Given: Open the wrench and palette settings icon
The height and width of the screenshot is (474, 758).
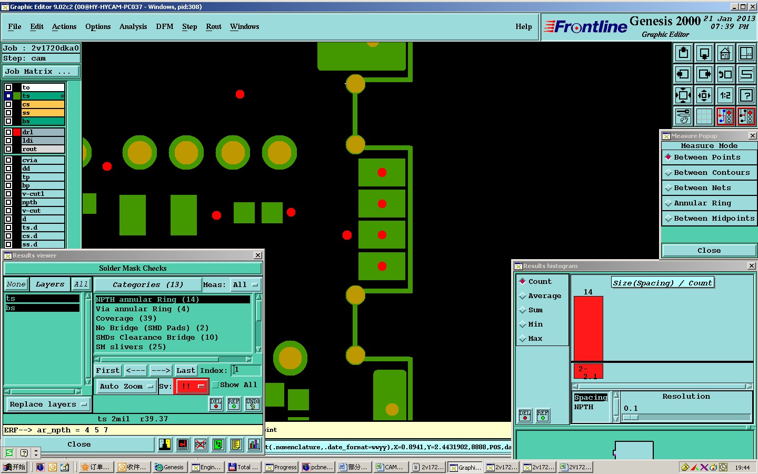Looking at the screenshot, I should 683,116.
